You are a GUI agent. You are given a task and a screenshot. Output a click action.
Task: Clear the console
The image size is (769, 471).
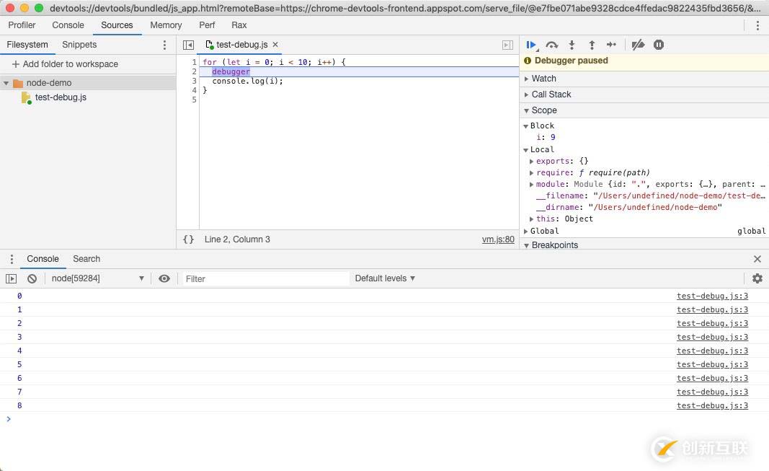32,278
